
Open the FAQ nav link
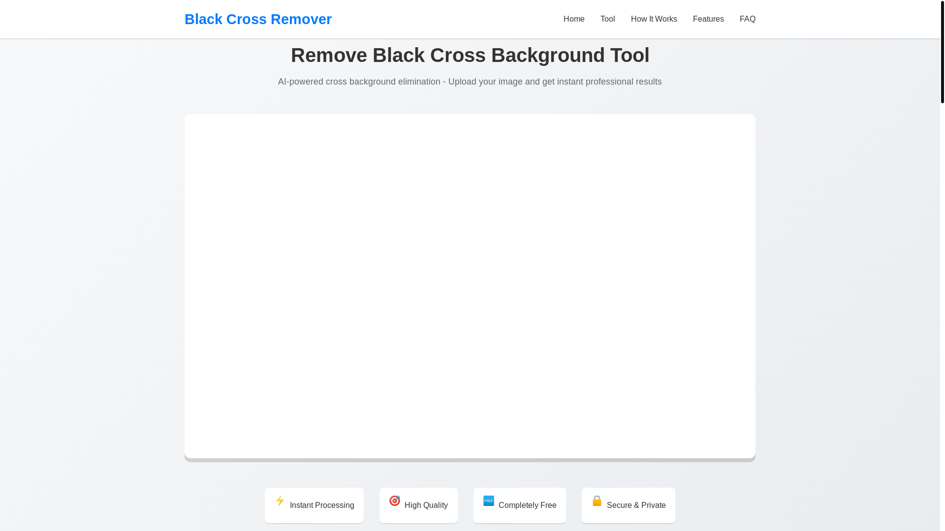coord(747,19)
